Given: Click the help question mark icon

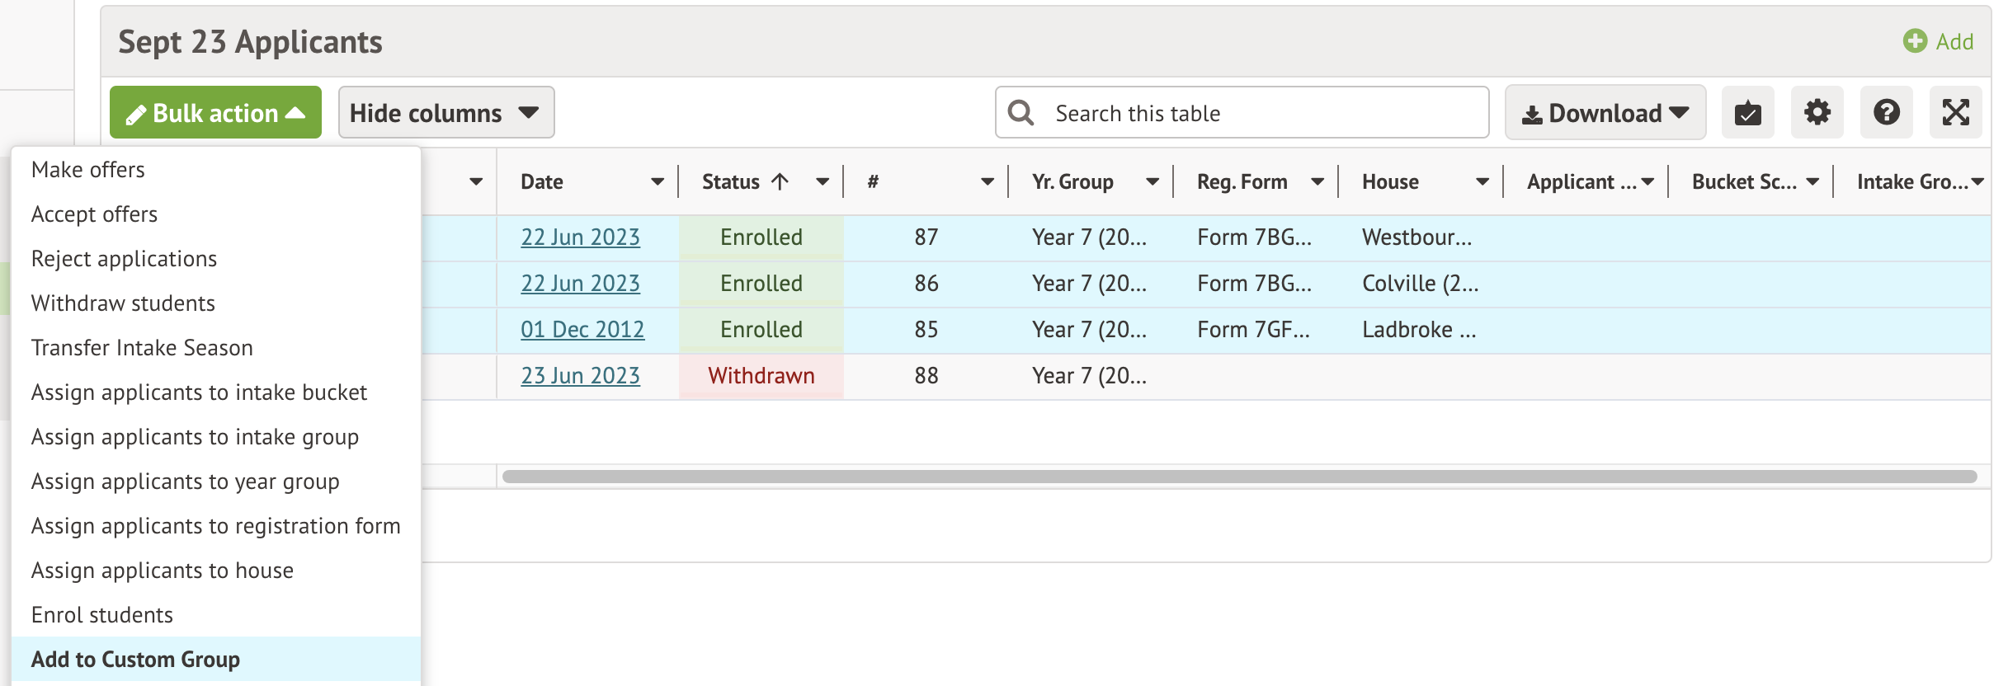Looking at the screenshot, I should click(x=1886, y=112).
